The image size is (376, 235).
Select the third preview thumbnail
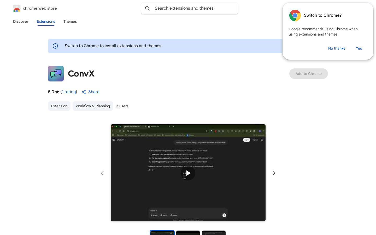point(214,233)
